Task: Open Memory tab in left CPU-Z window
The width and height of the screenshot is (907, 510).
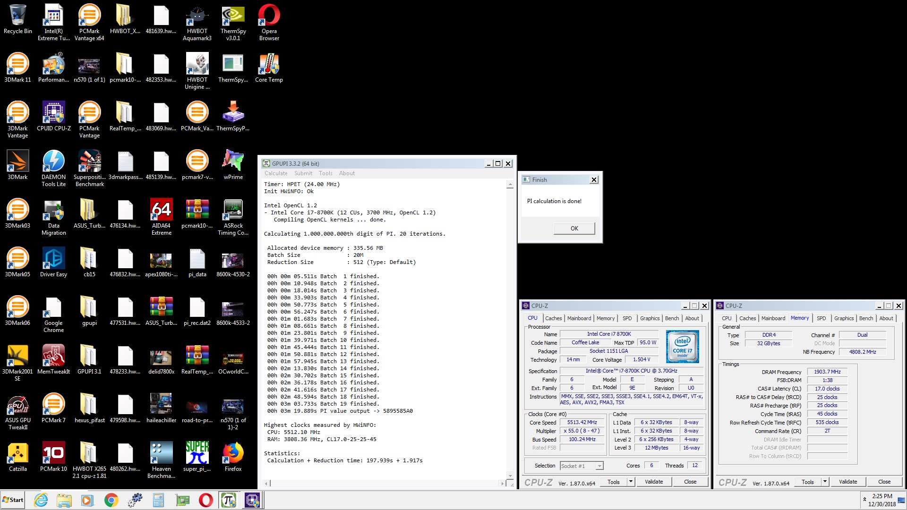Action: [x=606, y=318]
